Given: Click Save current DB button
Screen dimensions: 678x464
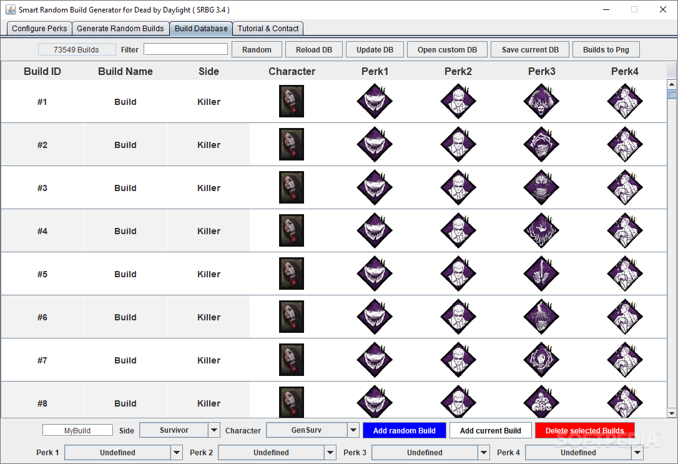Looking at the screenshot, I should pos(530,50).
